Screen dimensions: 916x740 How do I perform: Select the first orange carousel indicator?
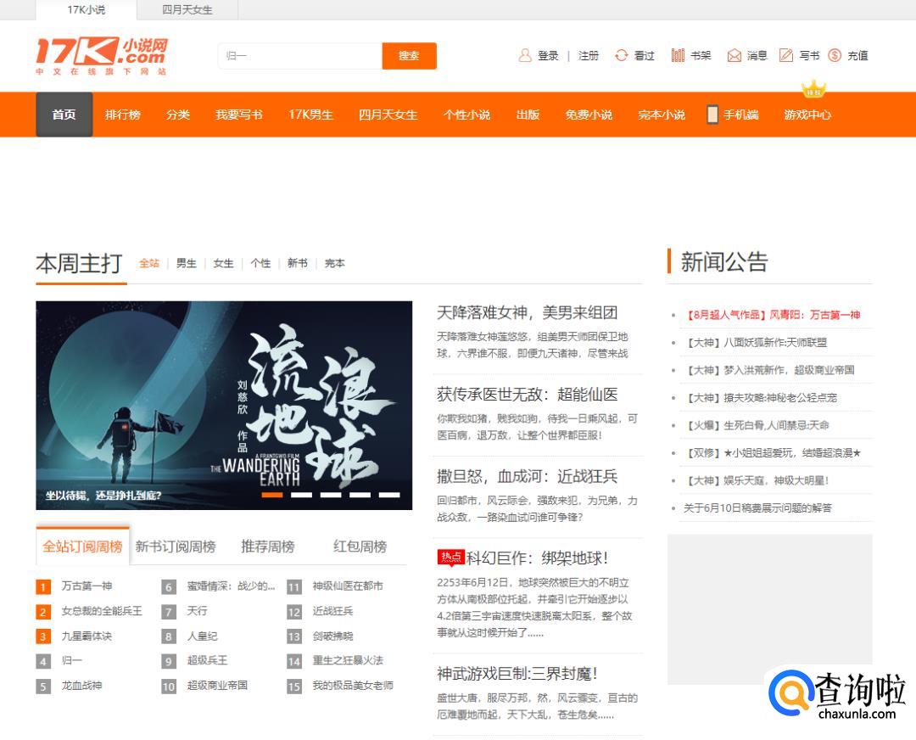click(x=272, y=495)
